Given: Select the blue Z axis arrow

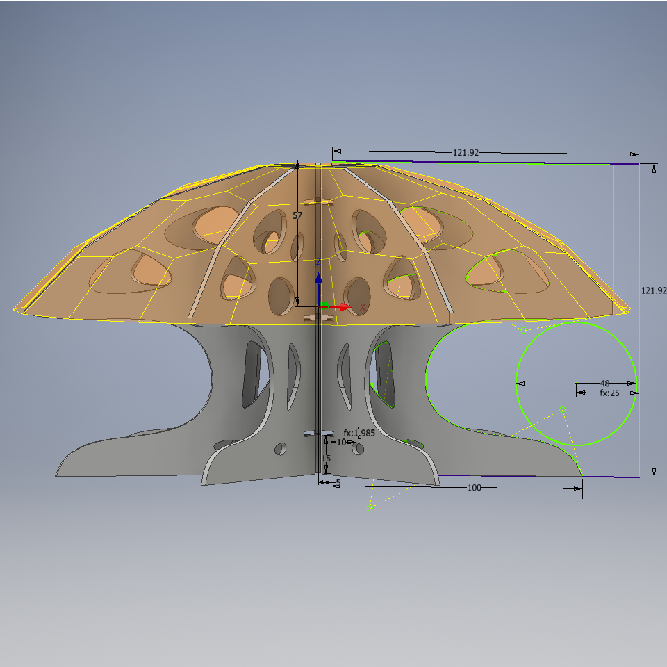Looking at the screenshot, I should coord(318,286).
